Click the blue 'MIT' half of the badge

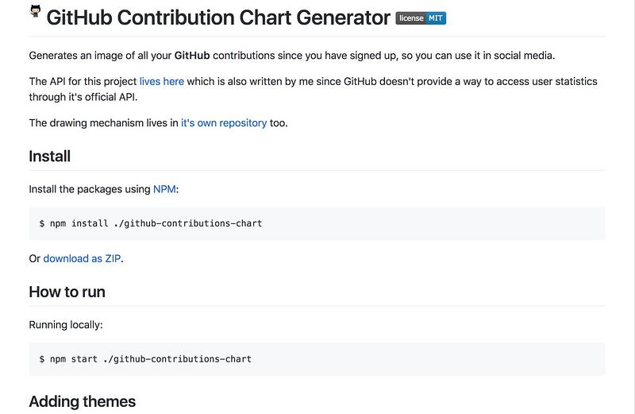436,18
